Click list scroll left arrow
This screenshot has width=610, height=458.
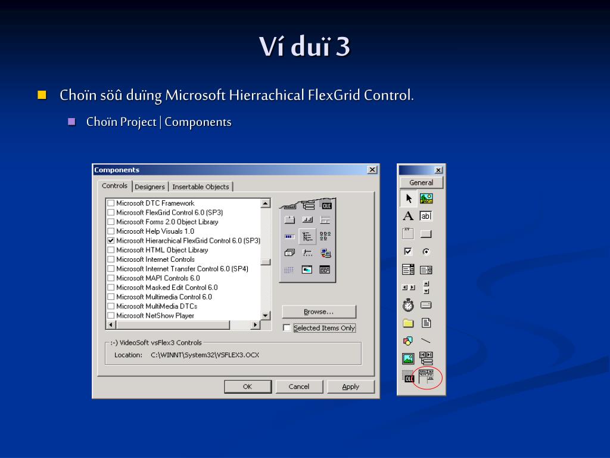point(111,324)
